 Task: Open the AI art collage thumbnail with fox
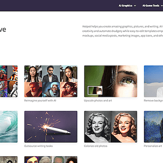click(x=9, y=81)
